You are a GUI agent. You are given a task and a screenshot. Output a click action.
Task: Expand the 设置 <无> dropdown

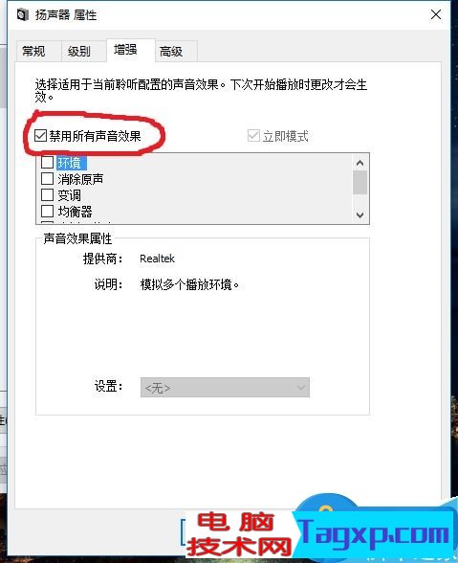(x=225, y=388)
